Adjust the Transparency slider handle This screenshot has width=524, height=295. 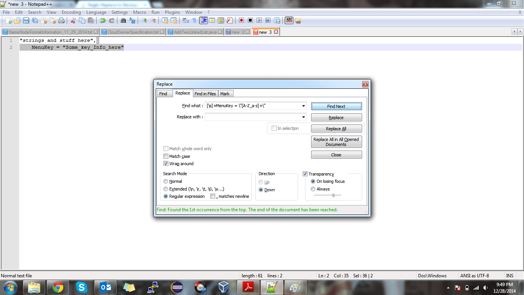[333, 196]
